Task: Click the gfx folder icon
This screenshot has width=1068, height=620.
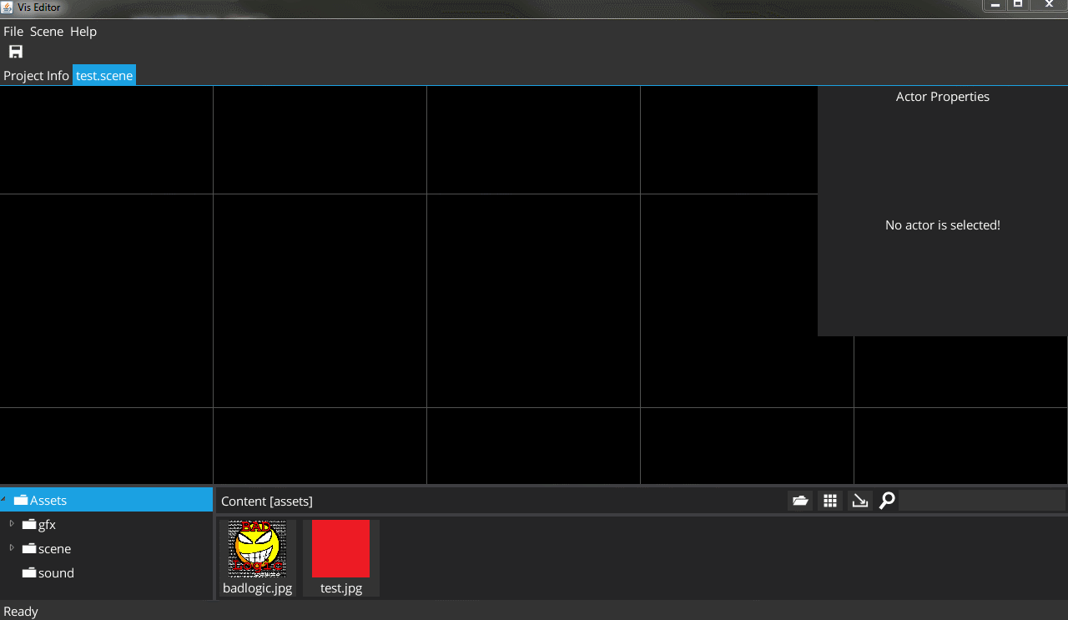Action: 29,525
